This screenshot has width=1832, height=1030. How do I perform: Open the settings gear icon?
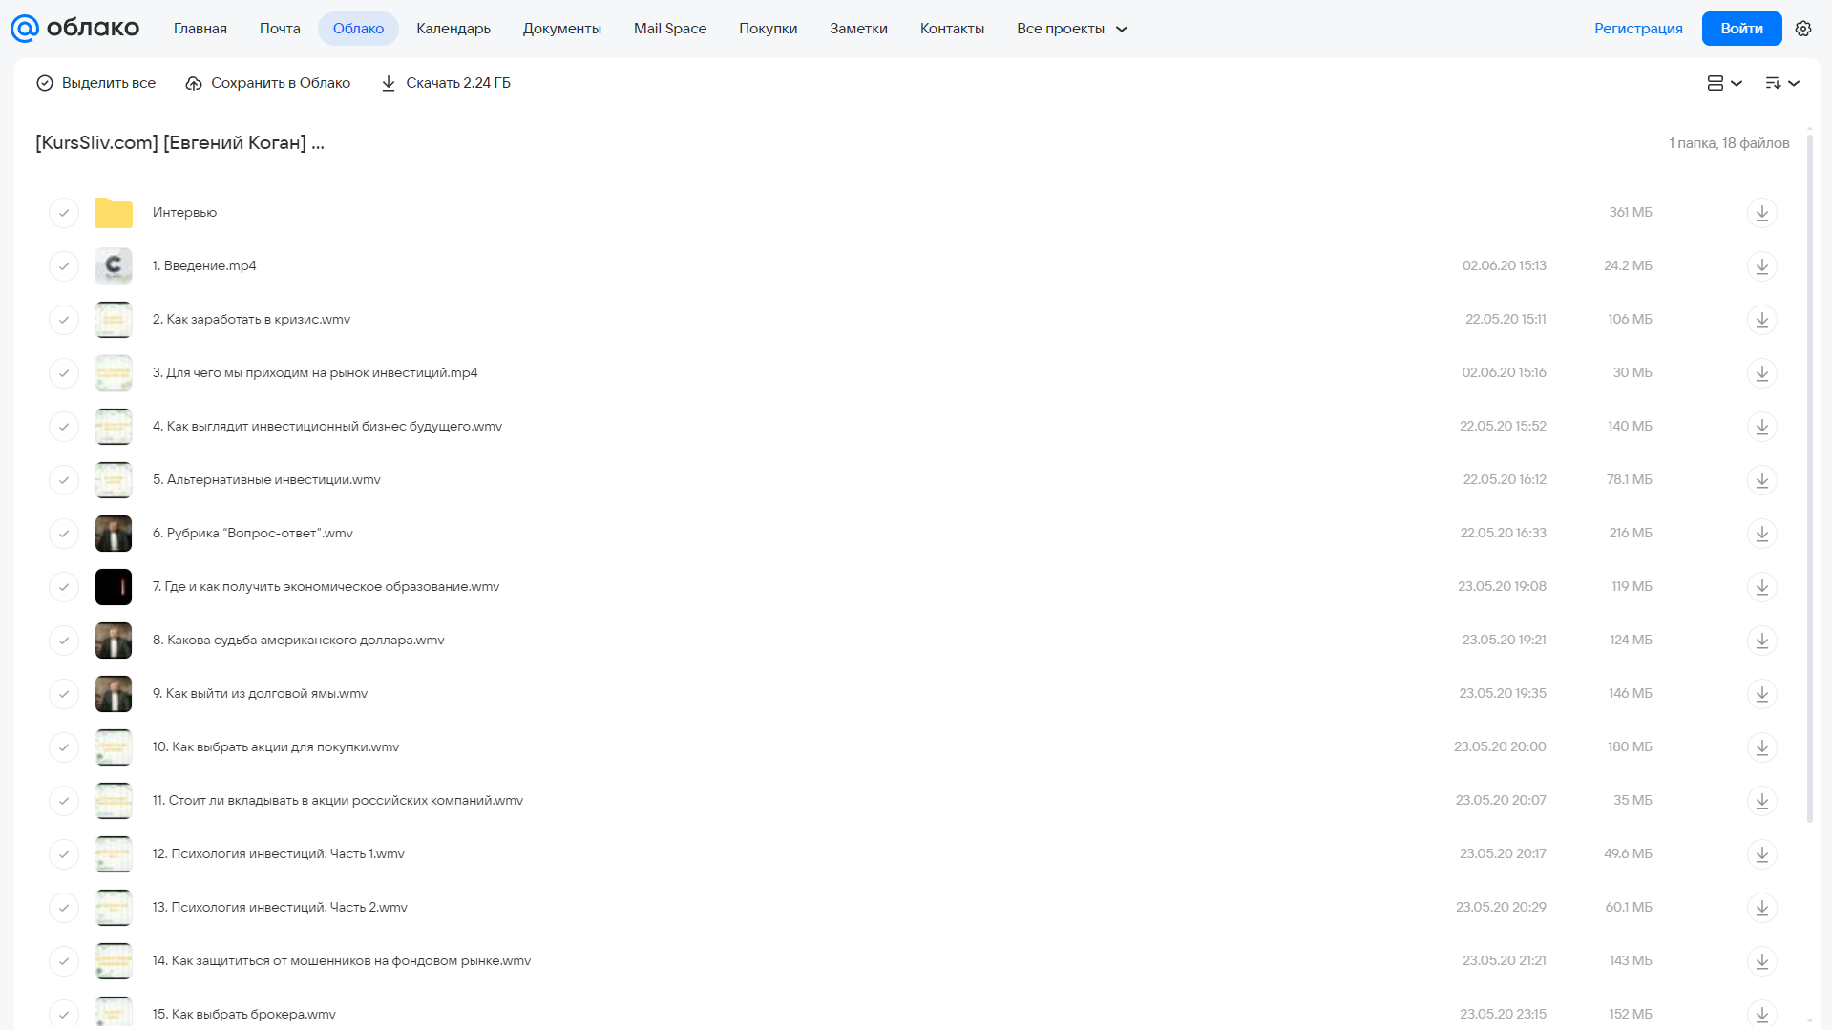tap(1802, 29)
